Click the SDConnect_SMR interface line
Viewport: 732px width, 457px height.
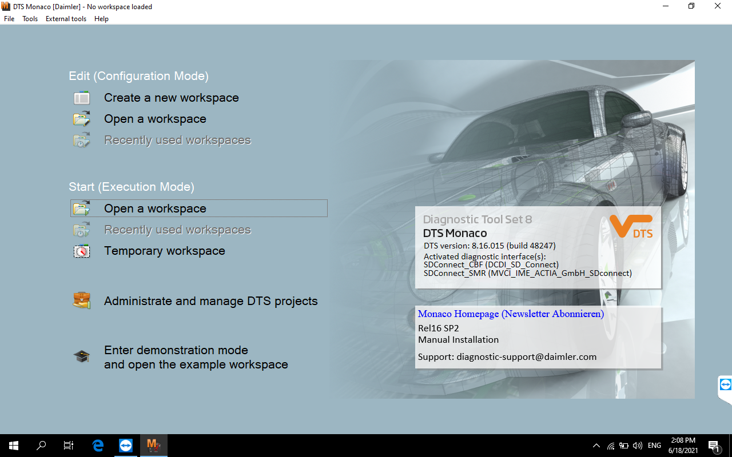point(528,273)
